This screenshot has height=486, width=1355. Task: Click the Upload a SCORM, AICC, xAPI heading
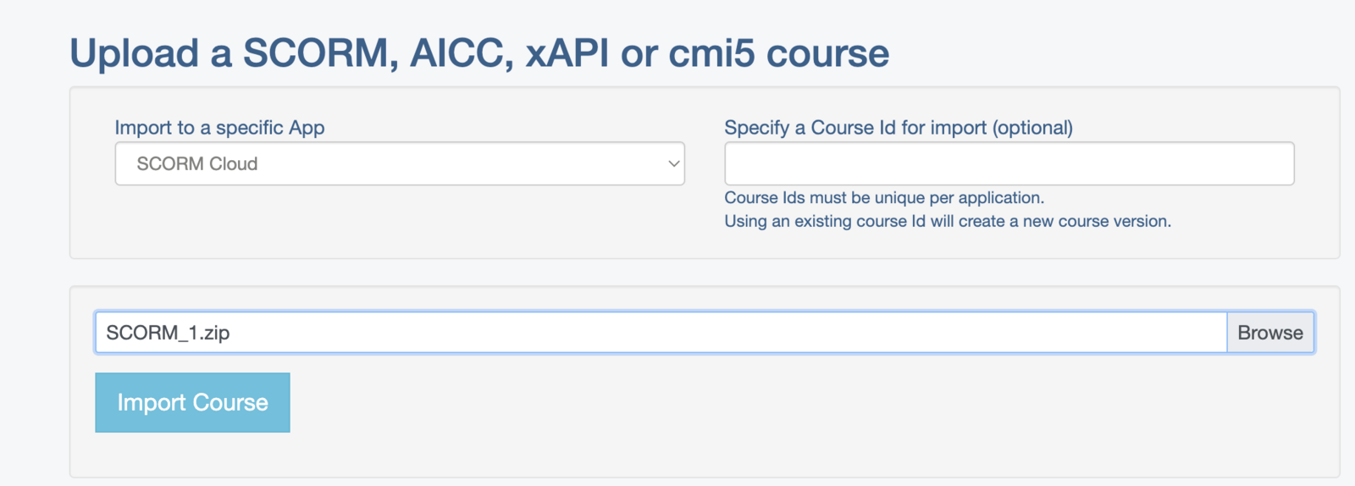pyautogui.click(x=479, y=52)
